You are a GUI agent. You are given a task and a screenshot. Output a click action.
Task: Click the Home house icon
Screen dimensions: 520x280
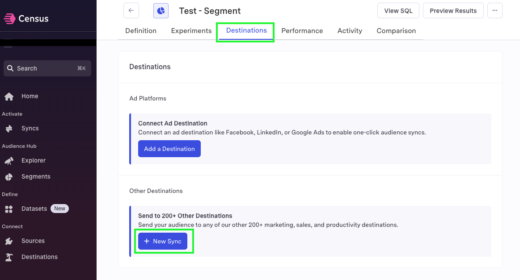[x=9, y=96]
